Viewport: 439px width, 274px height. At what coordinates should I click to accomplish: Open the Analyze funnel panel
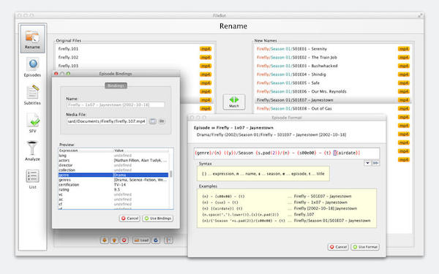(32, 151)
